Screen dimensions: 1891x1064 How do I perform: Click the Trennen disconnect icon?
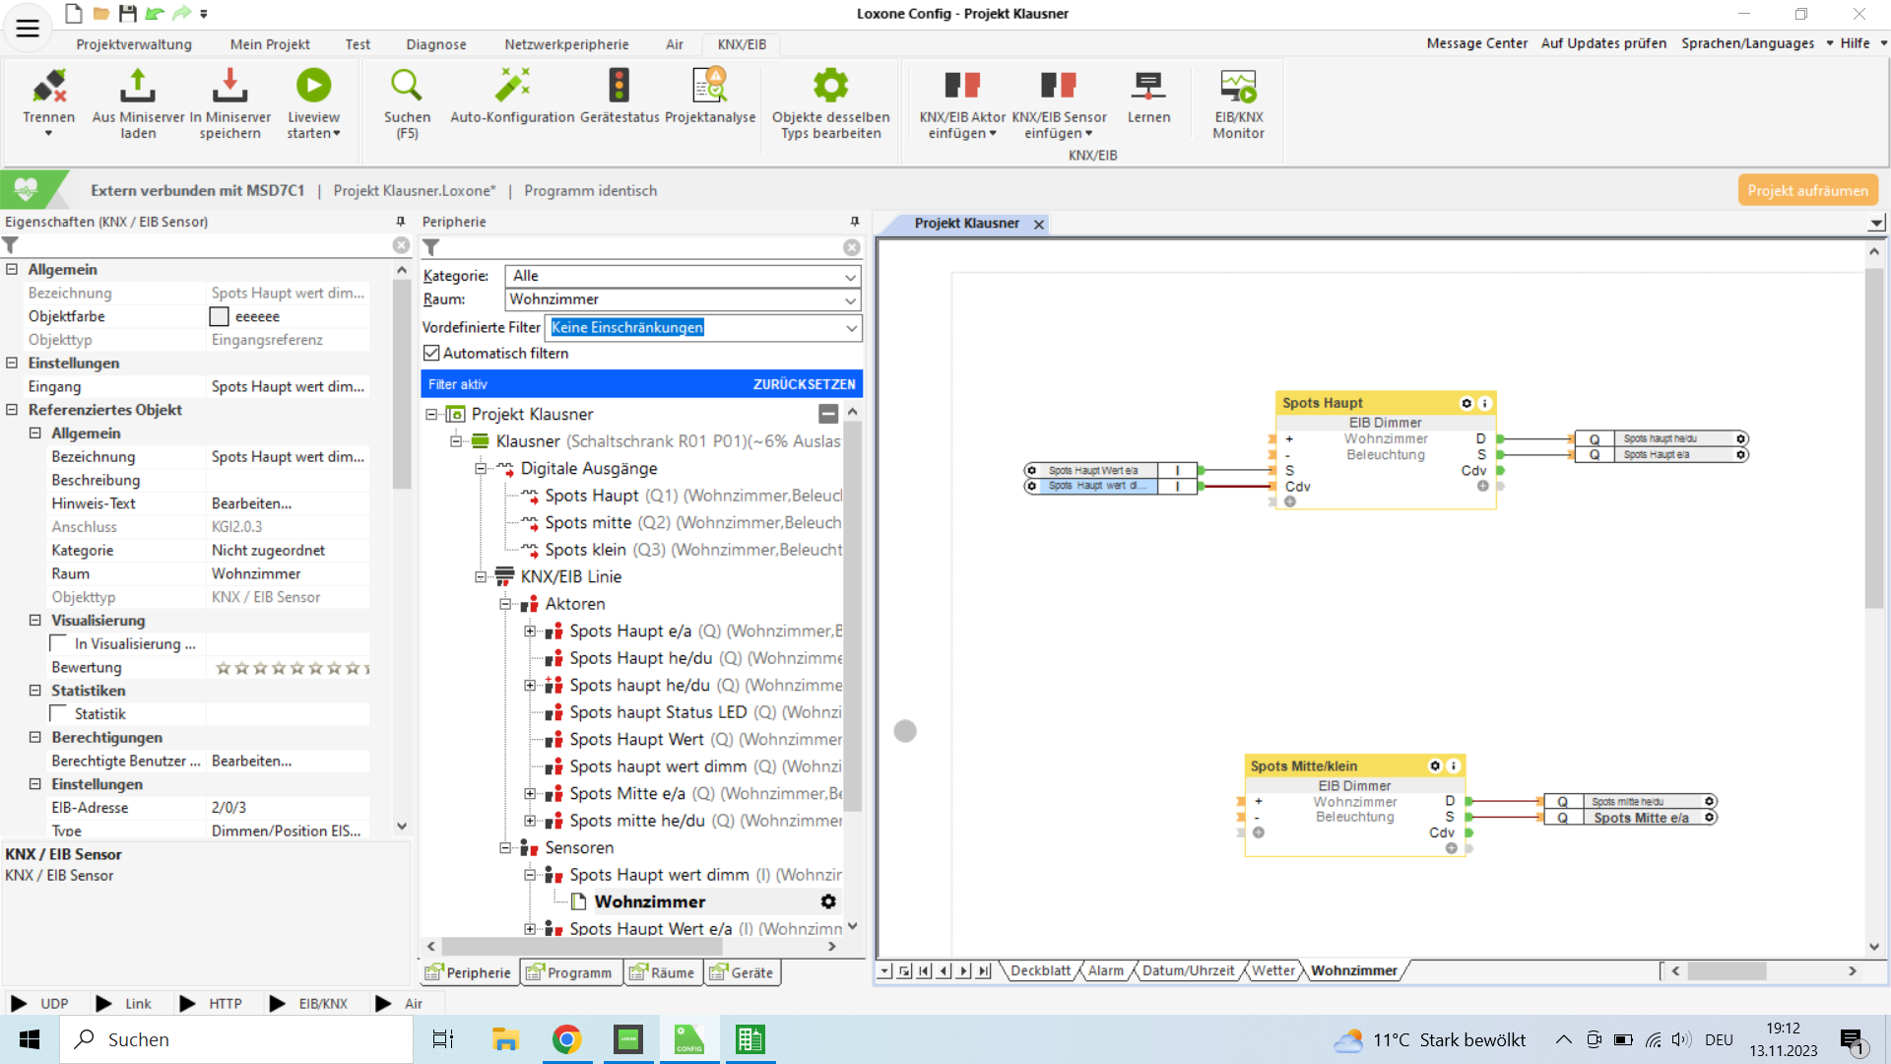[x=48, y=87]
